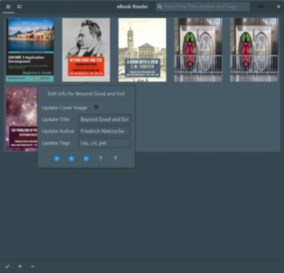The image size is (284, 273).
Task: Click the search magnifier icon
Action: pos(159,7)
